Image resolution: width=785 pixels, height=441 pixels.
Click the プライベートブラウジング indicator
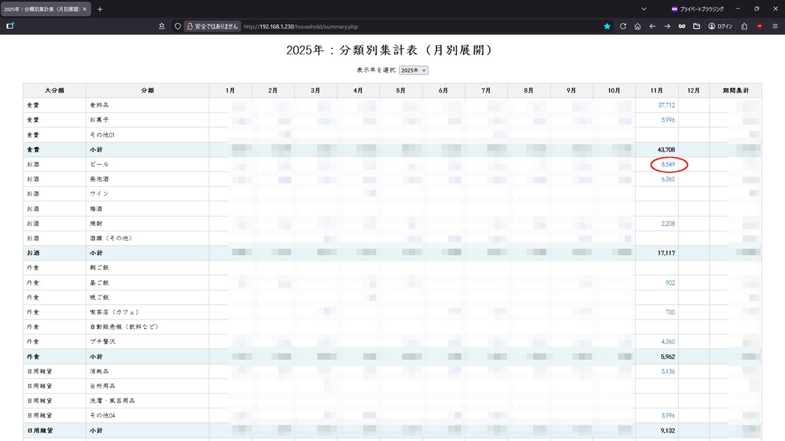[697, 9]
